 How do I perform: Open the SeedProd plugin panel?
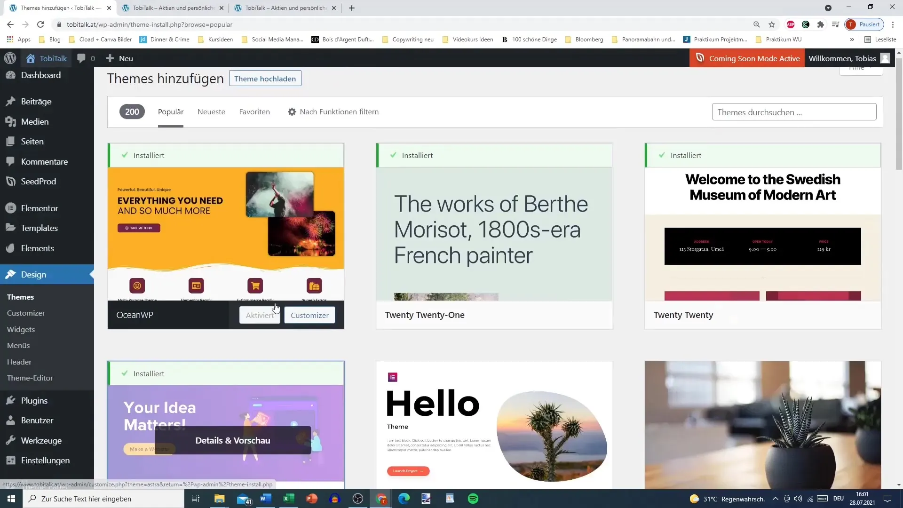[39, 182]
